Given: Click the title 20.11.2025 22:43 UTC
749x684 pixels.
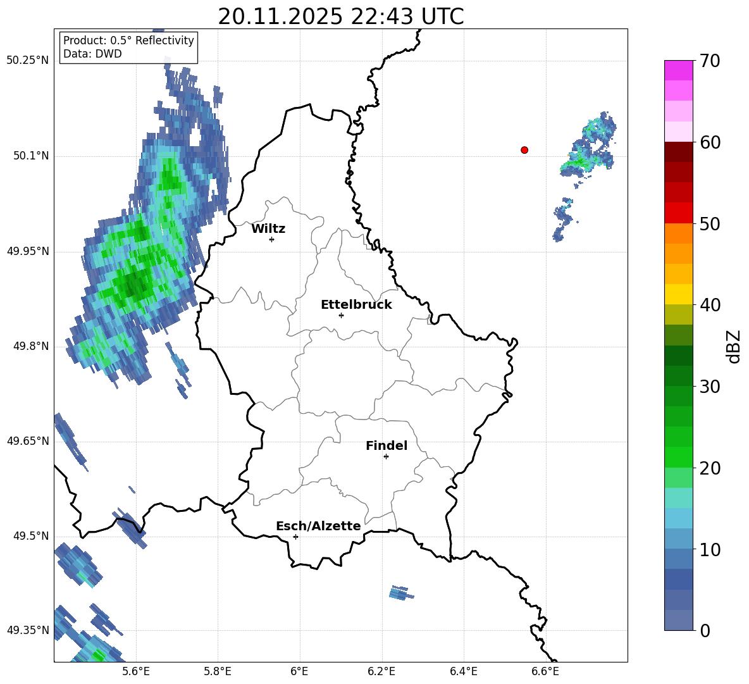Looking at the screenshot, I should click(340, 16).
